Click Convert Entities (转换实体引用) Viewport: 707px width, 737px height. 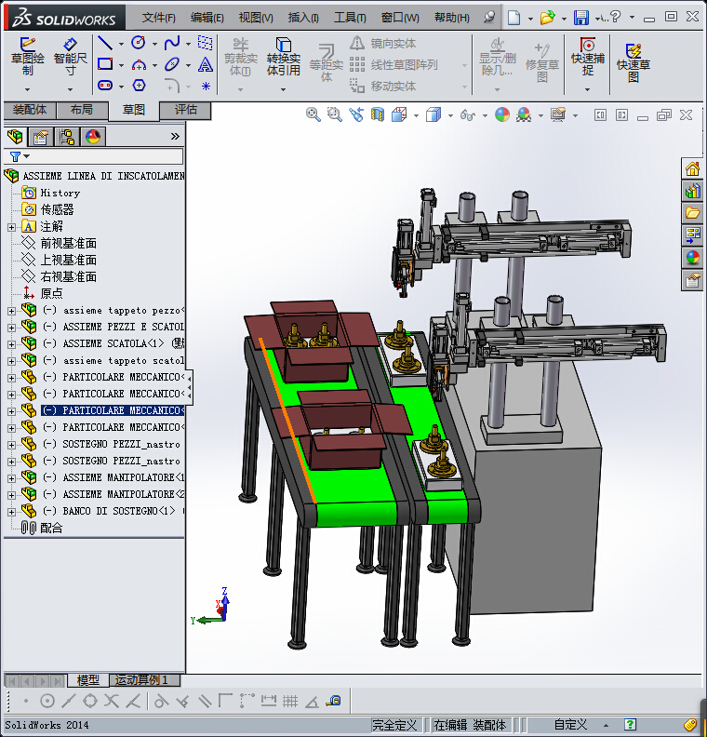284,57
